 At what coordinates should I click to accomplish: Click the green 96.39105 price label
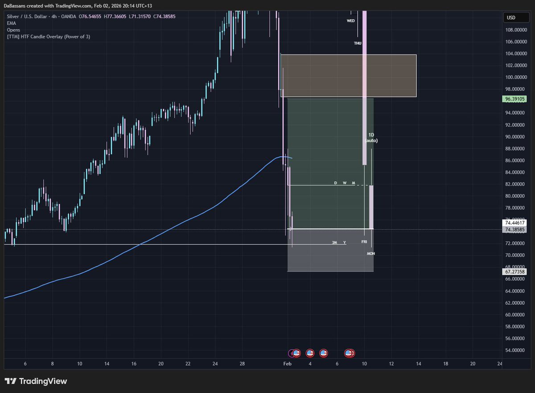[514, 99]
